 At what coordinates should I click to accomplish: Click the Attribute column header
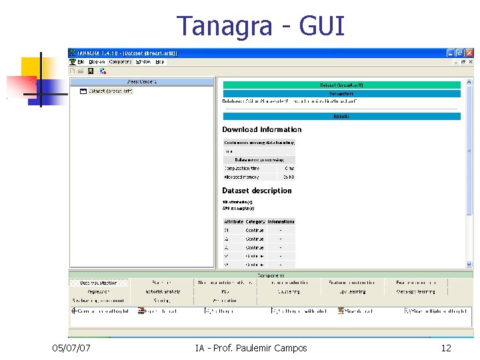coord(233,221)
